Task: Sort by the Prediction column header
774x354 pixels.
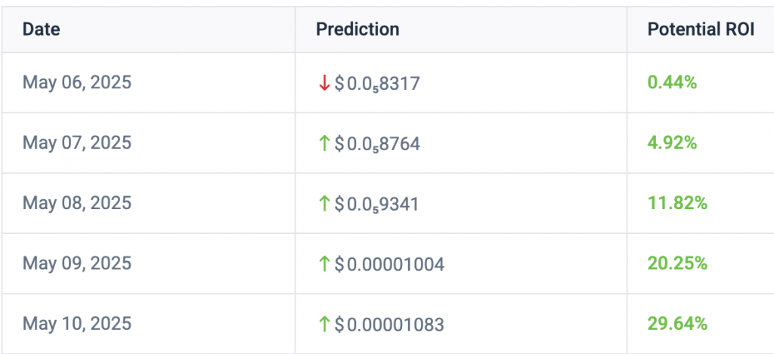Action: coord(358,29)
